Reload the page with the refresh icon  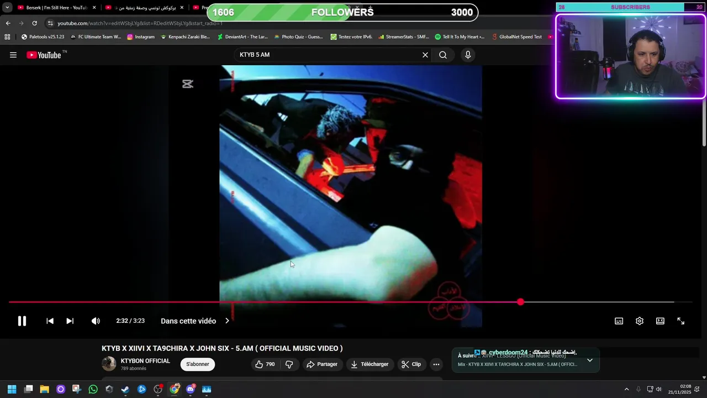click(34, 23)
